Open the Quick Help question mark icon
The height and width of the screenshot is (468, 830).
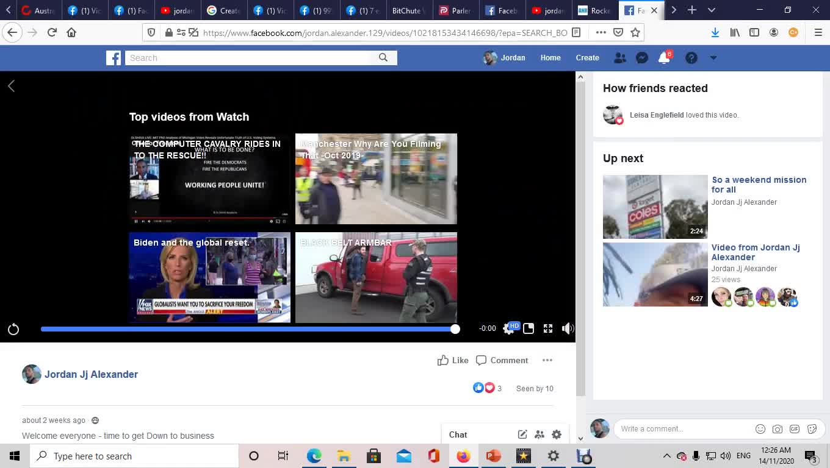[x=691, y=58]
